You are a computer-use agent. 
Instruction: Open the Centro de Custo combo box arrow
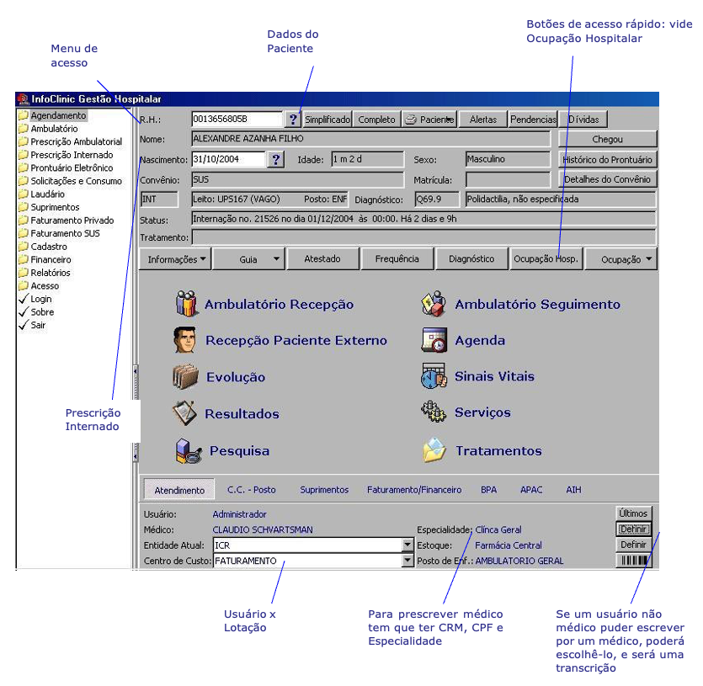click(407, 561)
